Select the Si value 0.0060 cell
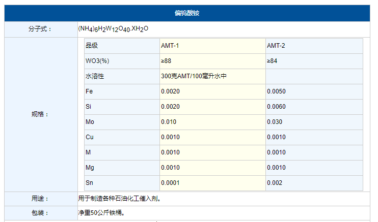The width and height of the screenshot is (378, 222). [276, 107]
